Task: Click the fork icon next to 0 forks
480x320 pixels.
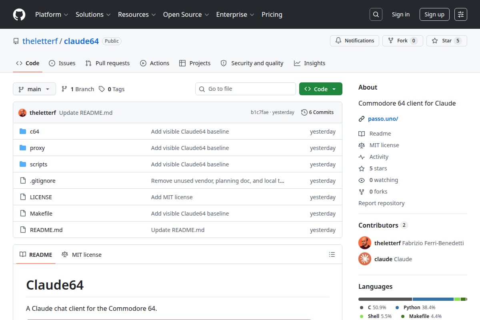Action: [362, 192]
